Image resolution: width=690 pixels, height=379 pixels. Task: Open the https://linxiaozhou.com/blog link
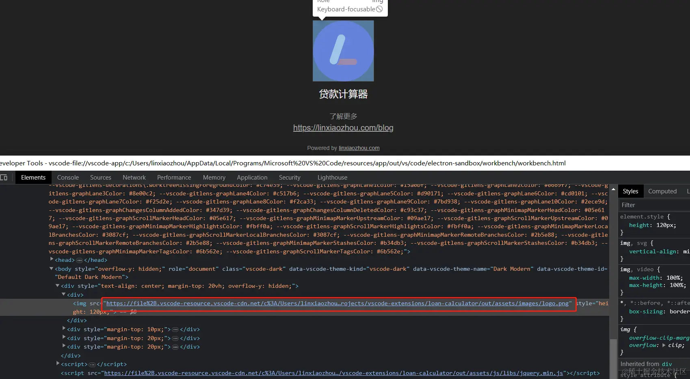(x=343, y=128)
